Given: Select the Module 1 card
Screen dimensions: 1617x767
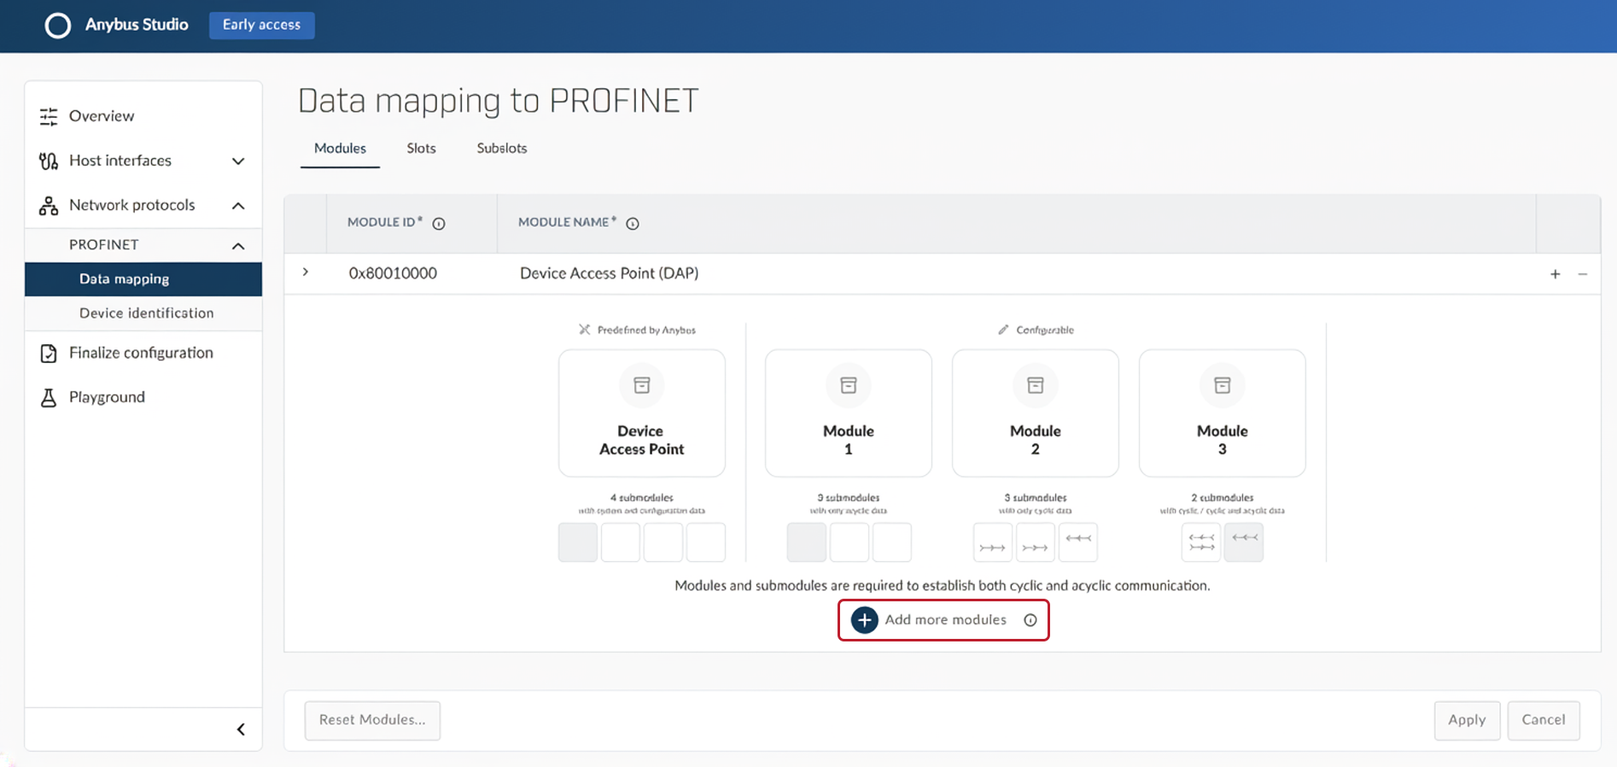Looking at the screenshot, I should click(849, 413).
